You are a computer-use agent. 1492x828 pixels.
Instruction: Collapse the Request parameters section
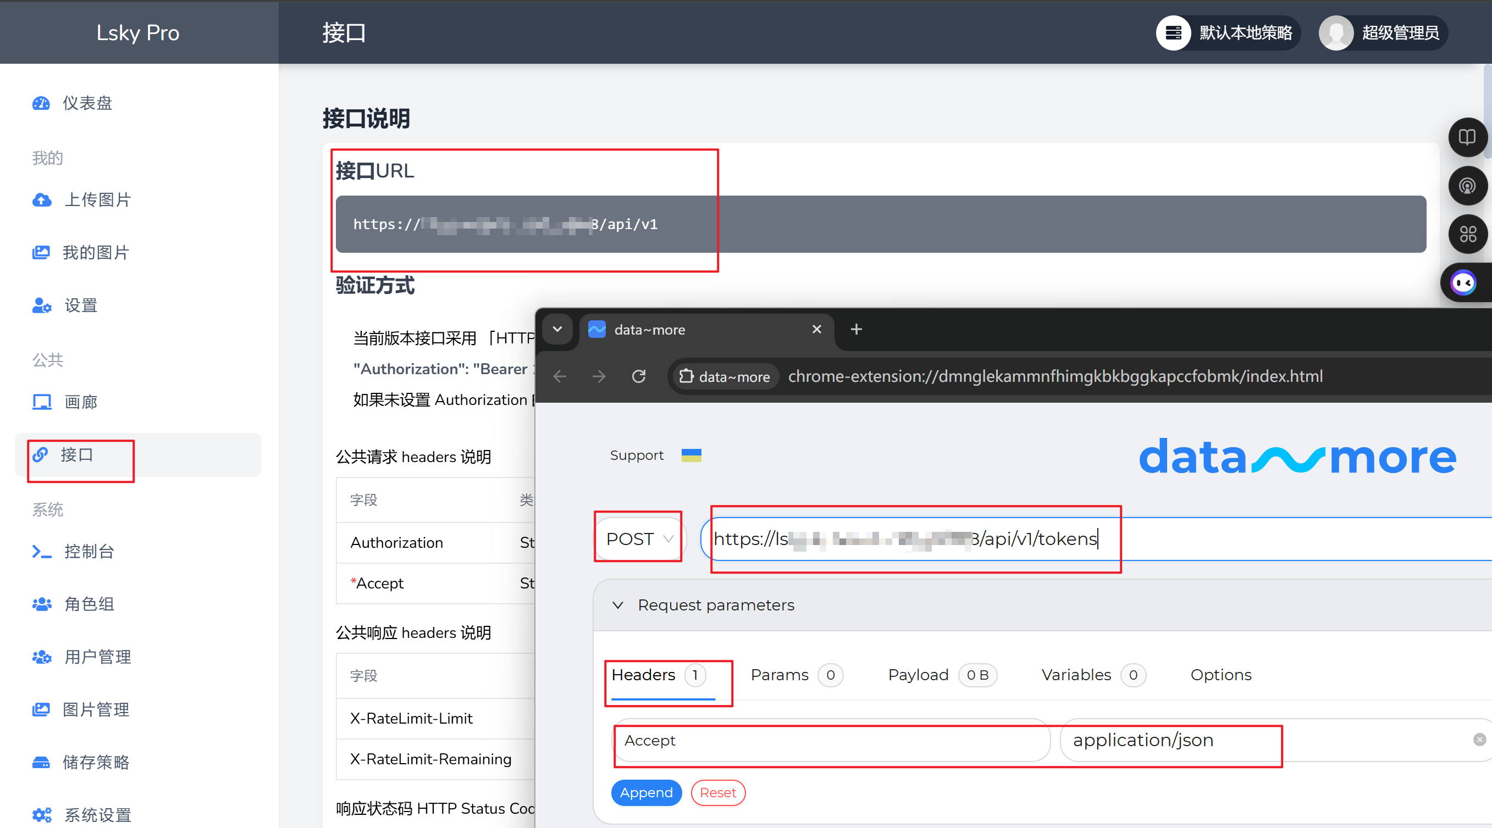click(x=618, y=605)
